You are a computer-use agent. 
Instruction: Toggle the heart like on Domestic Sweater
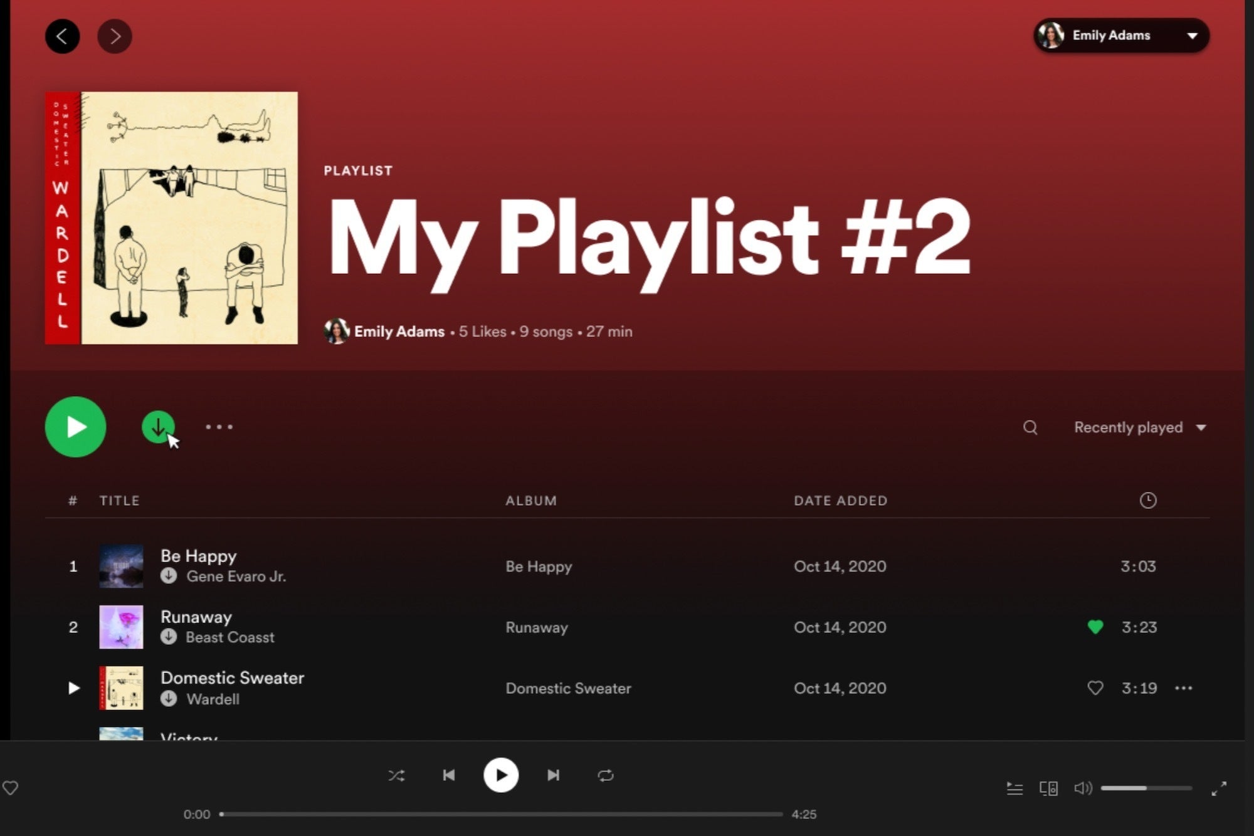coord(1095,687)
